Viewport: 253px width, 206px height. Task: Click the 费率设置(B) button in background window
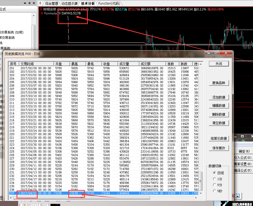coord(244,164)
